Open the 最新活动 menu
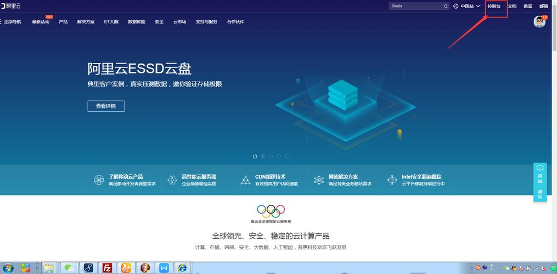The width and height of the screenshot is (557, 274). 41,22
